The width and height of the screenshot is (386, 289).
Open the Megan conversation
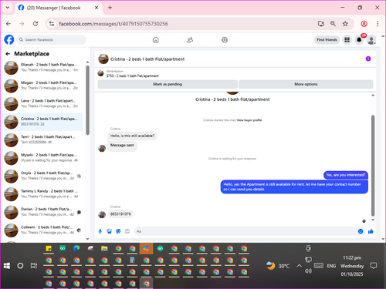[x=42, y=86]
